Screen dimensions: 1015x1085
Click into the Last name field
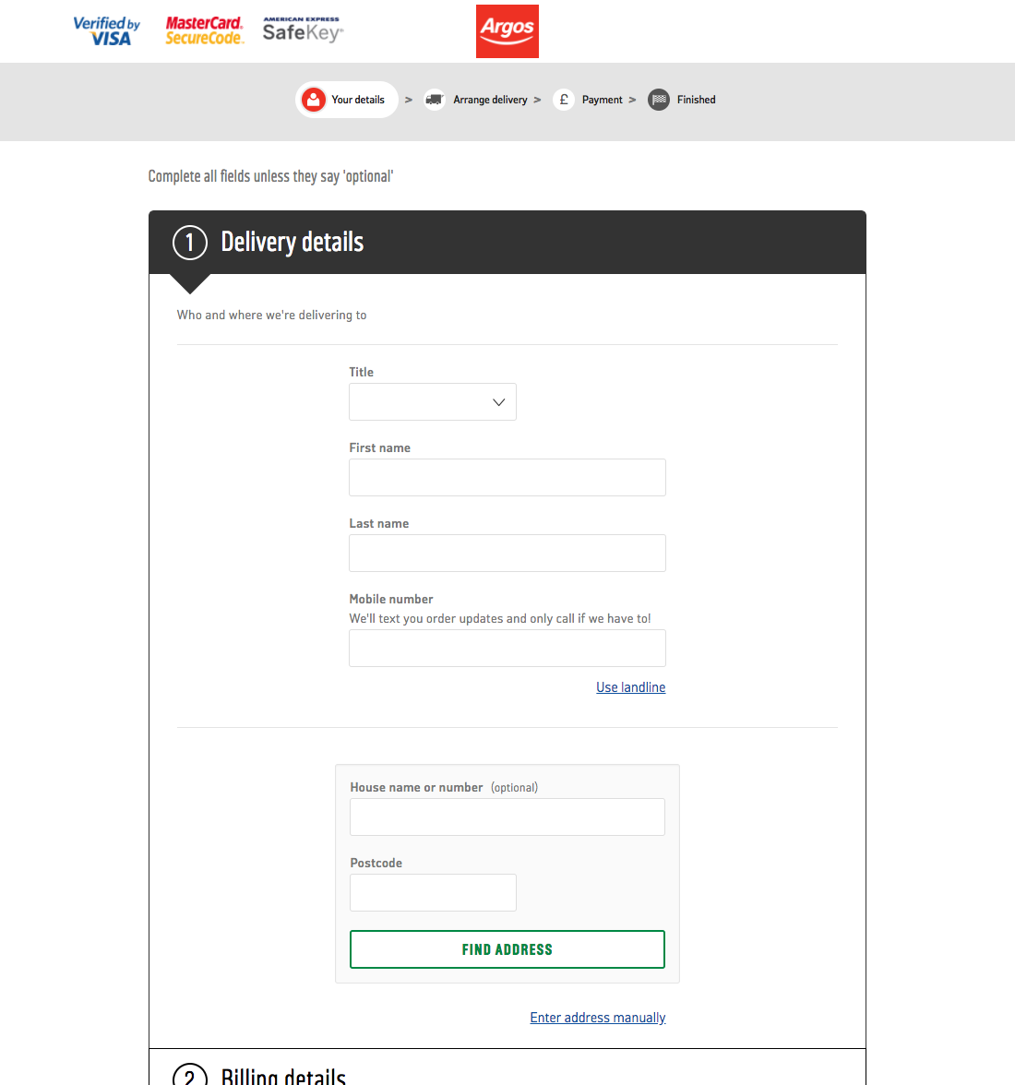click(x=507, y=554)
